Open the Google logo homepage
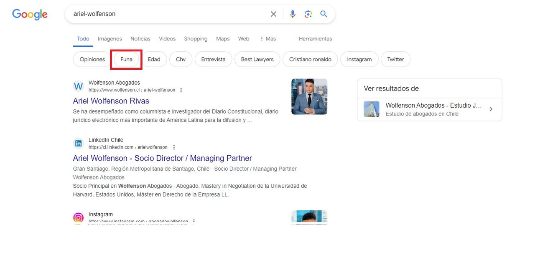 click(x=30, y=14)
